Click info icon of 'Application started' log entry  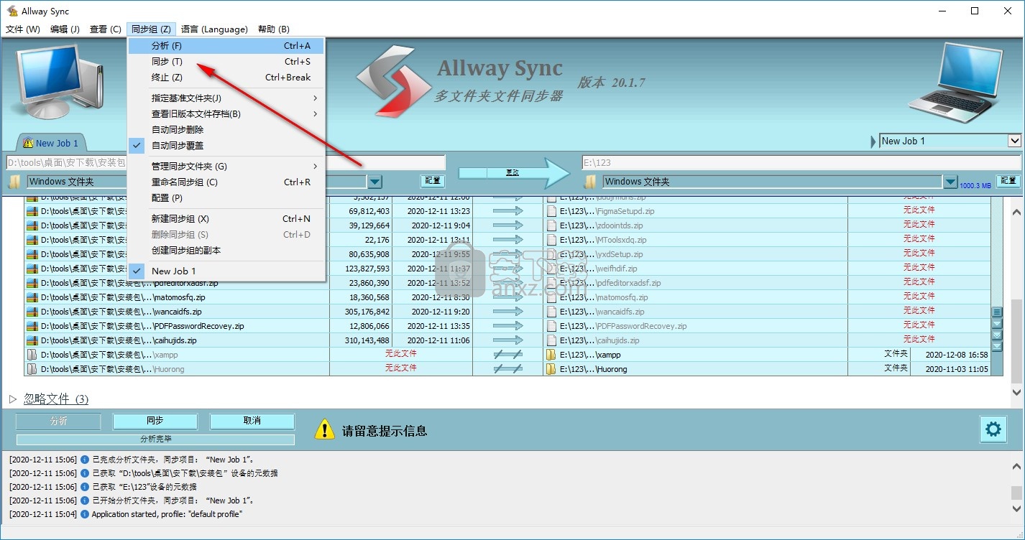(x=85, y=514)
